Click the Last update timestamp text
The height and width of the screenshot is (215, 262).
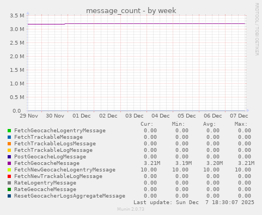[x=194, y=202]
